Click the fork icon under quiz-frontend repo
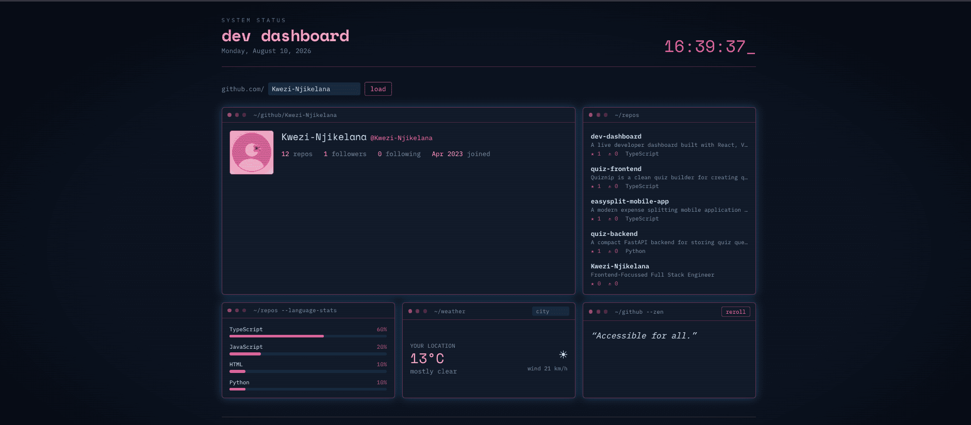The image size is (971, 425). coord(610,186)
